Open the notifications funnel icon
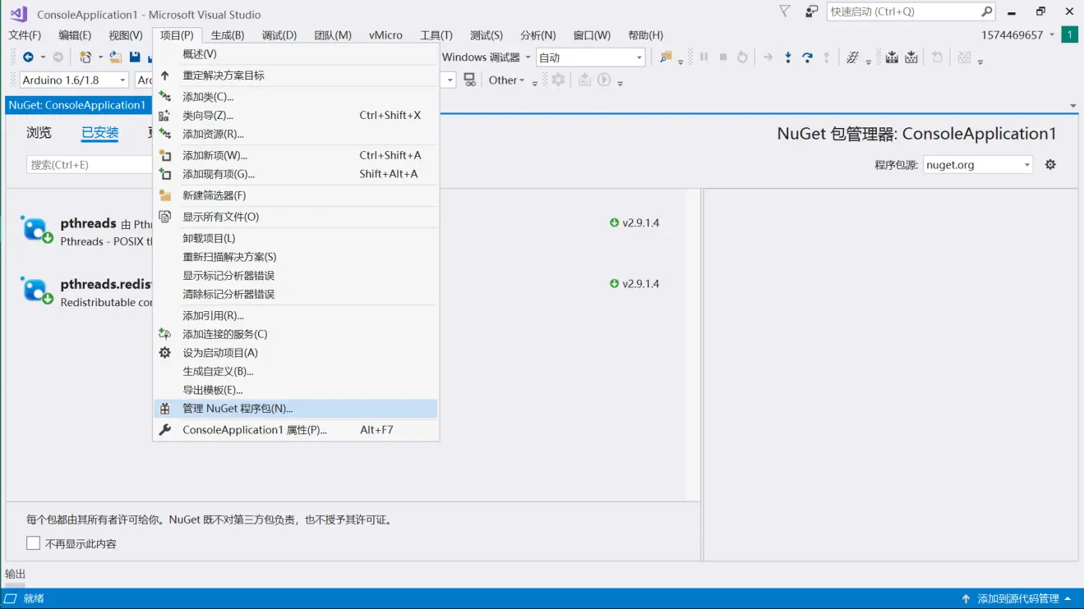This screenshot has height=609, width=1084. click(785, 11)
